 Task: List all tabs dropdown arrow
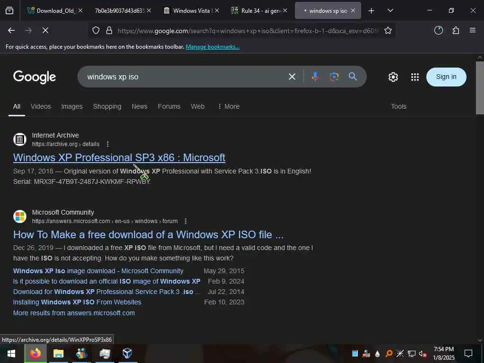390,11
